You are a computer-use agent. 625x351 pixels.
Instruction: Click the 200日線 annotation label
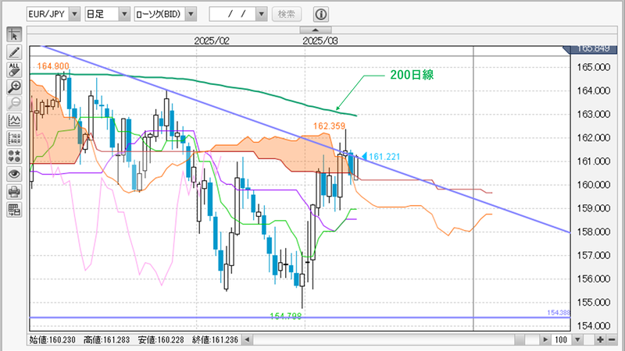coord(412,75)
